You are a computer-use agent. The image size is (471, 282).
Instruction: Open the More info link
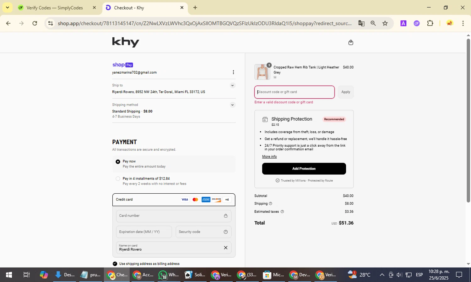(269, 157)
